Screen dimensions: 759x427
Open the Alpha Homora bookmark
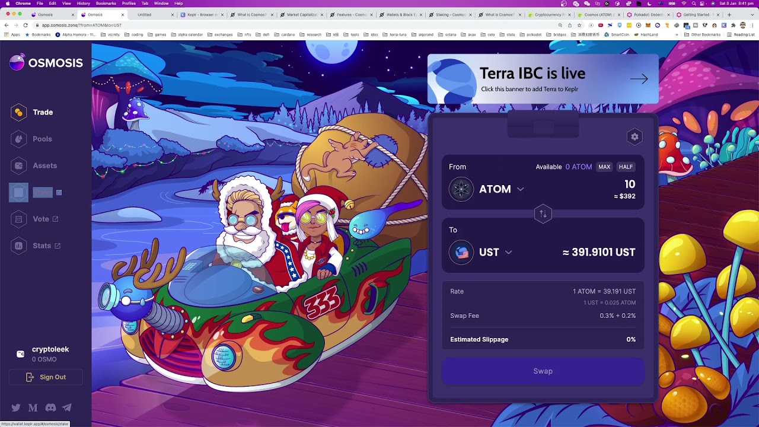pos(75,34)
